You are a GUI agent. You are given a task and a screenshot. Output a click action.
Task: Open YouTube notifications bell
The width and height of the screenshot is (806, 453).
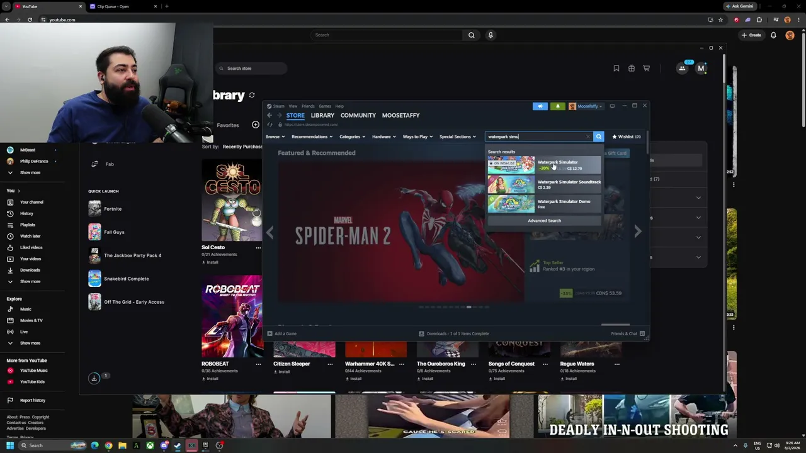click(x=773, y=35)
